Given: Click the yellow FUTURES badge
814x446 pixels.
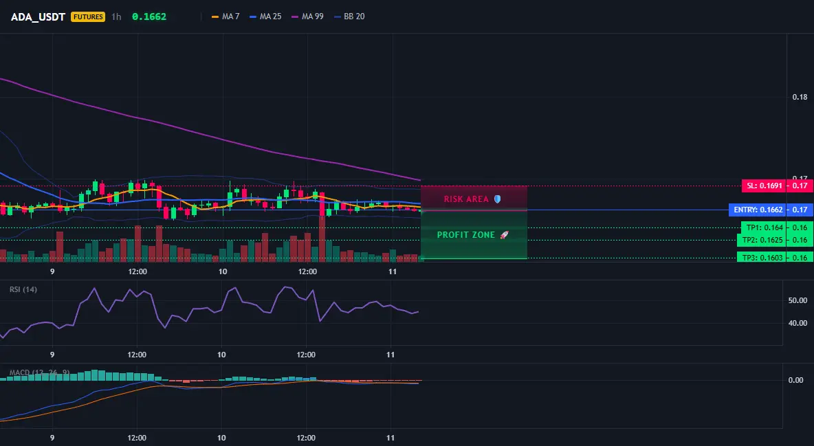Looking at the screenshot, I should pos(88,16).
